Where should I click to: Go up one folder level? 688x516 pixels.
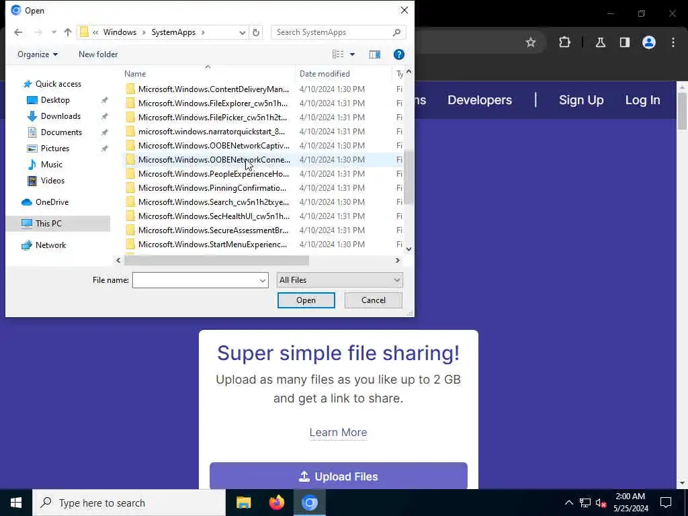click(x=68, y=32)
